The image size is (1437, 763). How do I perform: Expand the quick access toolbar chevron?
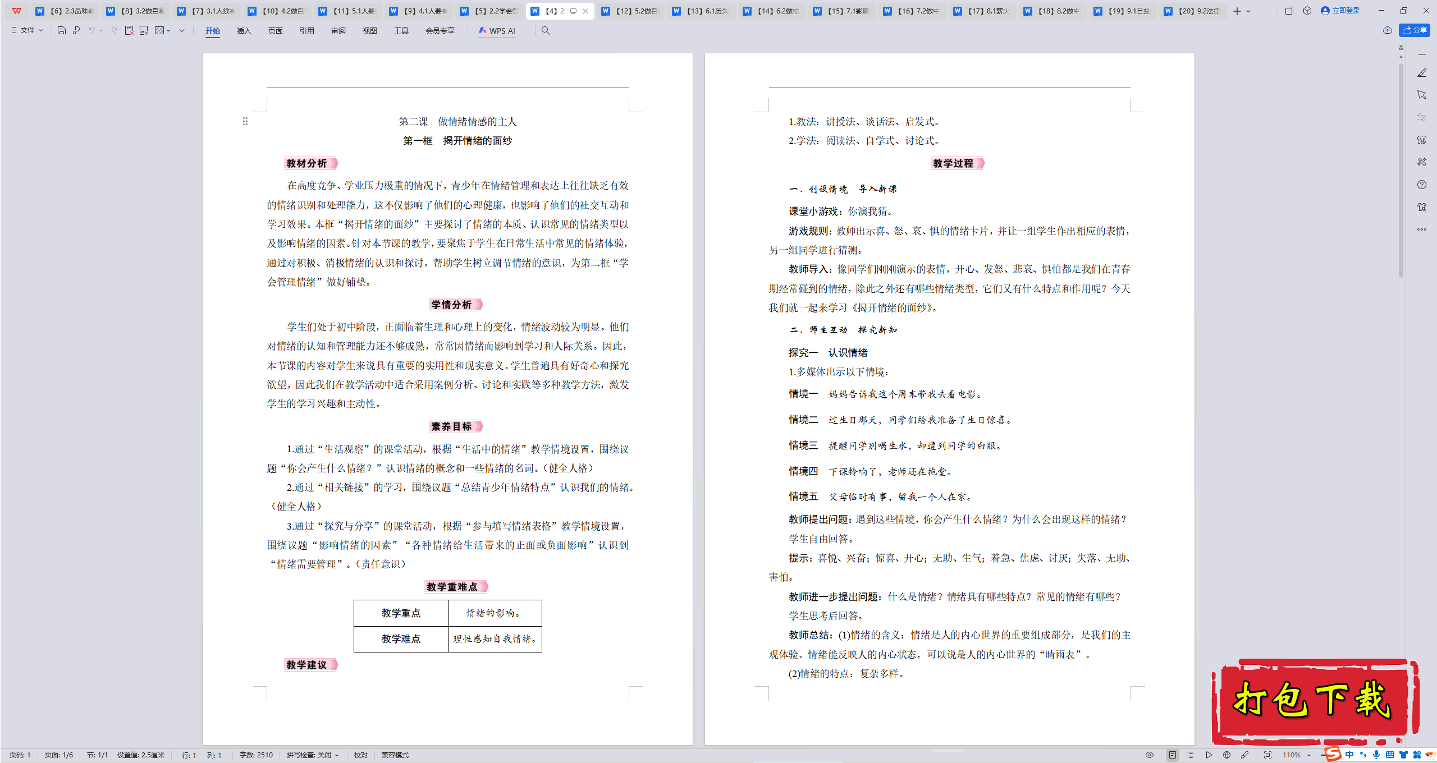pyautogui.click(x=182, y=30)
